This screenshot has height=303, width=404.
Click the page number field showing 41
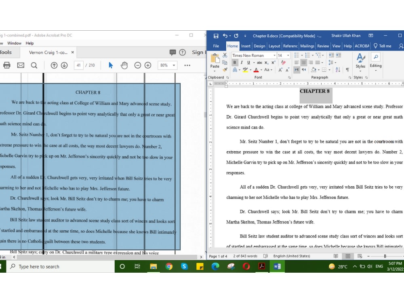(x=79, y=65)
